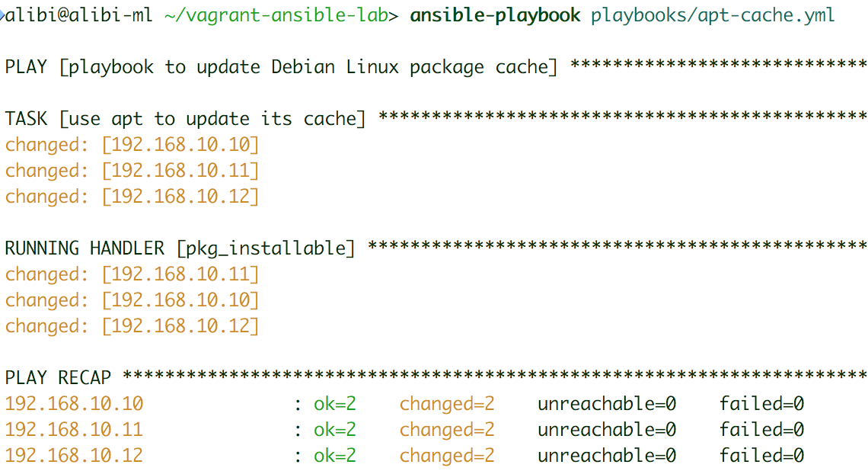Click 192.168.10.12 under the apt TASK section
This screenshot has width=868, height=471.
pos(180,197)
